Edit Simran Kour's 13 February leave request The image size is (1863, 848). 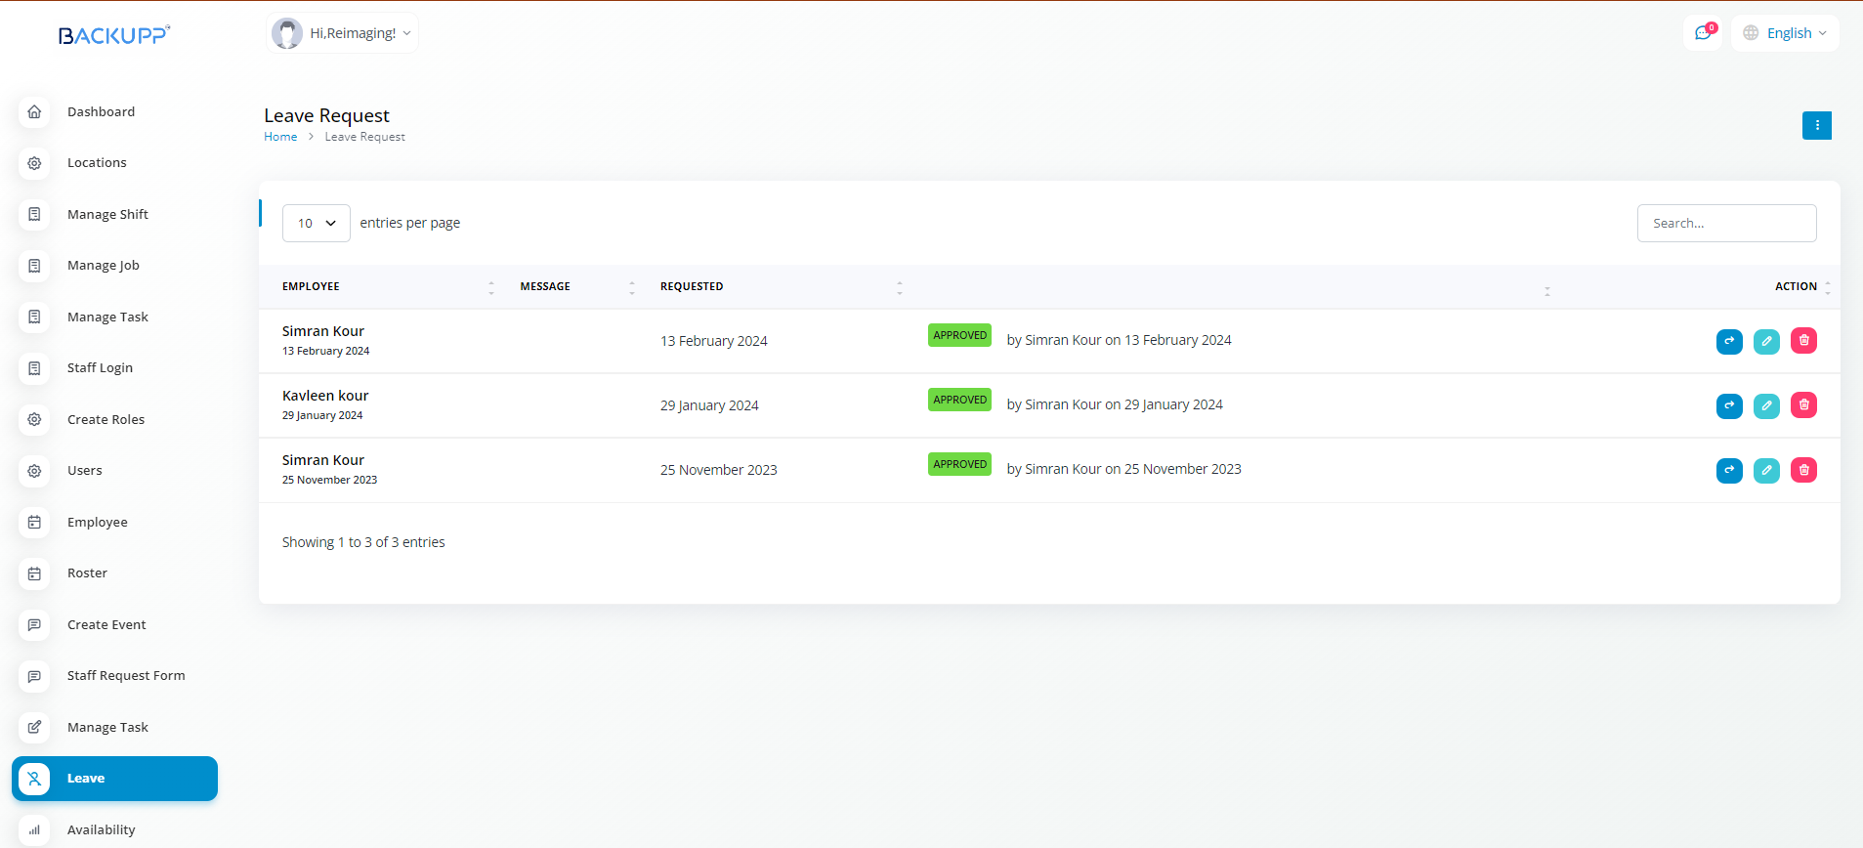[x=1766, y=341]
